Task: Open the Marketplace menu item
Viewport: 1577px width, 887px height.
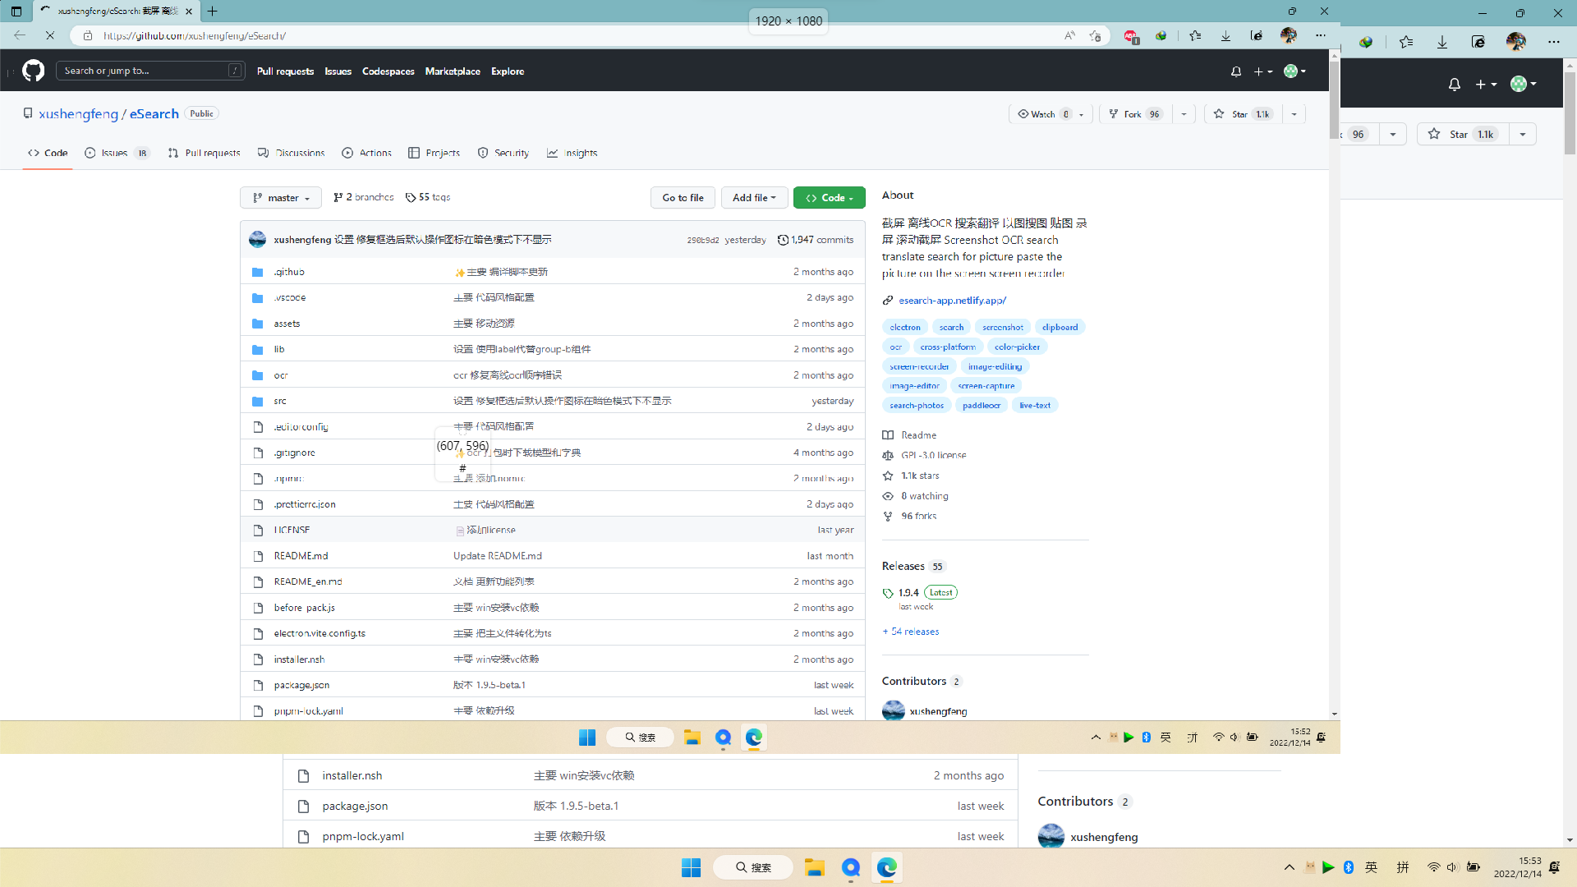Action: (x=453, y=71)
